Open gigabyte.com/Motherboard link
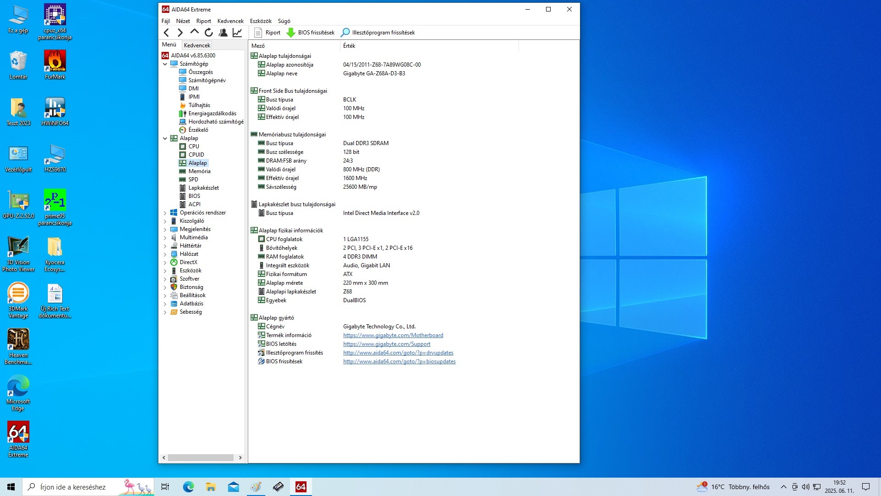The height and width of the screenshot is (496, 881). pos(393,335)
